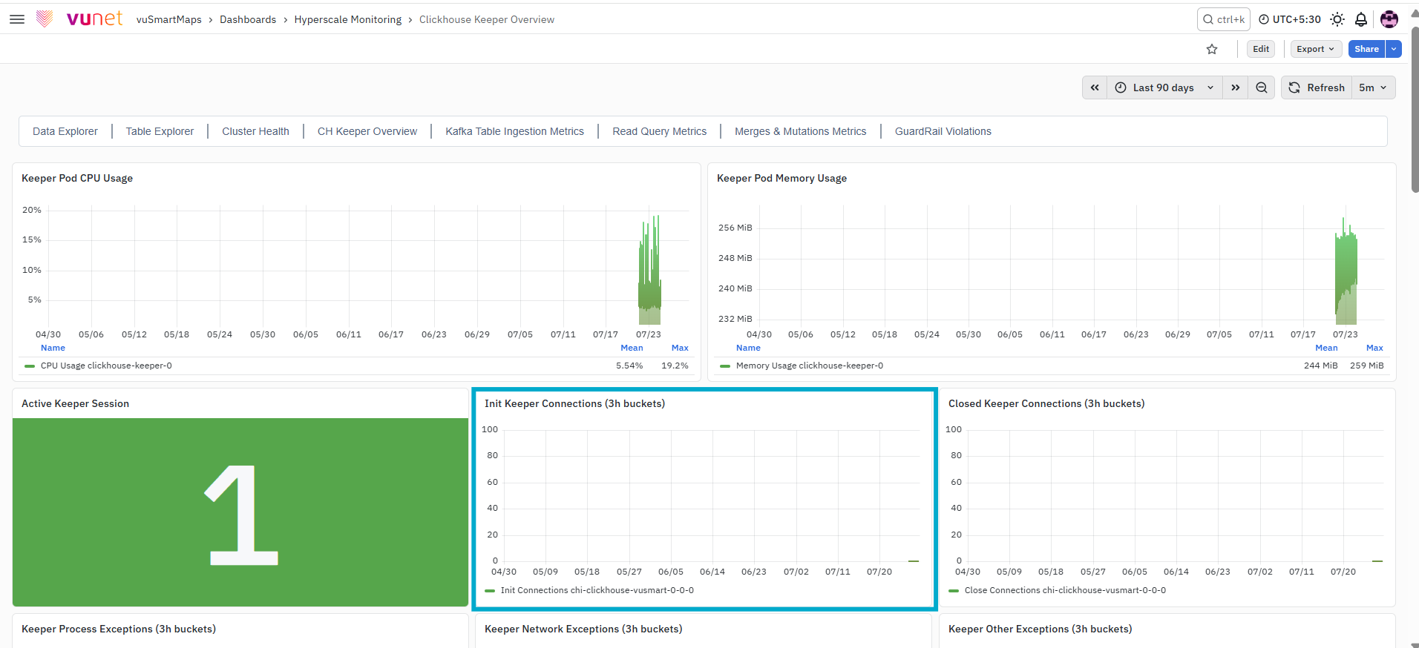
Task: Go to Hyperscale Monitoring breadcrumb
Action: 347,19
